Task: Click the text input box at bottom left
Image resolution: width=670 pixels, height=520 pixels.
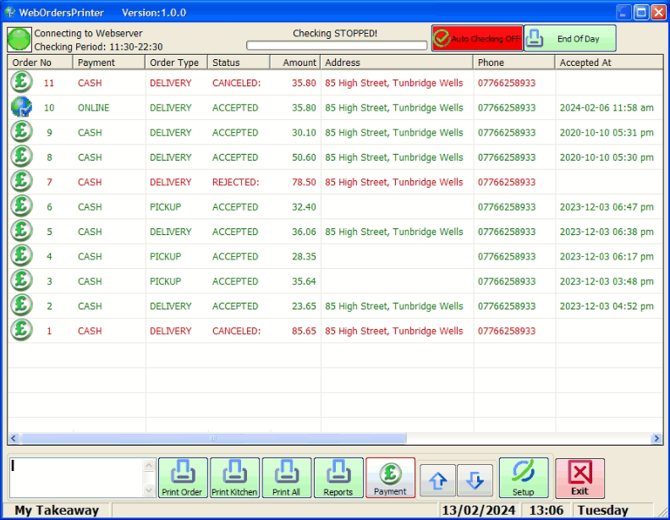Action: click(x=76, y=478)
